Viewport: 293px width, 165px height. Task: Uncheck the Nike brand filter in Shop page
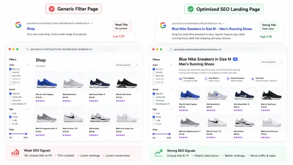pos(10,94)
